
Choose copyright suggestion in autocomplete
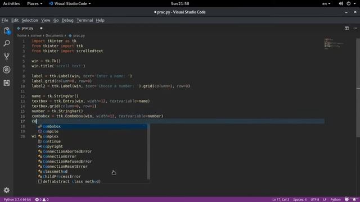coord(92,146)
